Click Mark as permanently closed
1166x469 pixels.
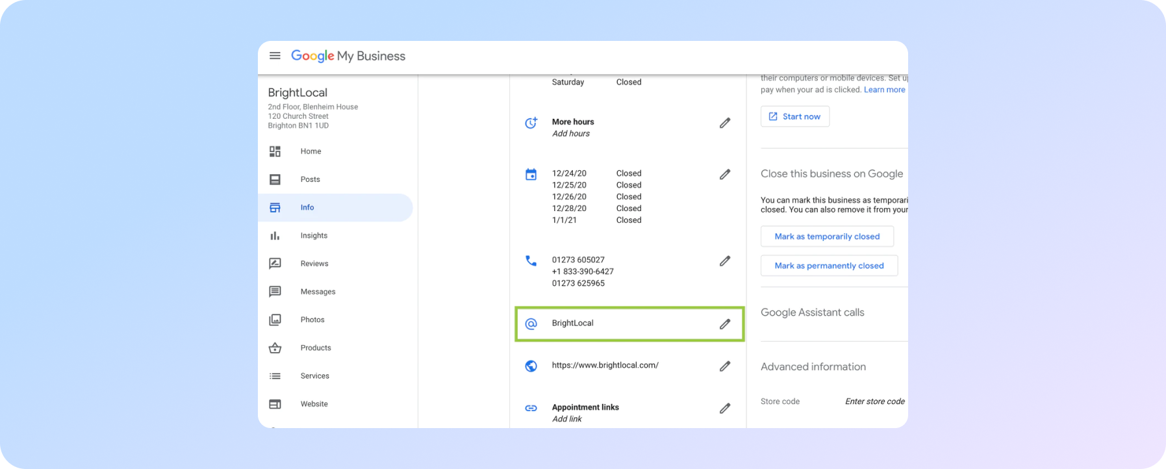(829, 266)
